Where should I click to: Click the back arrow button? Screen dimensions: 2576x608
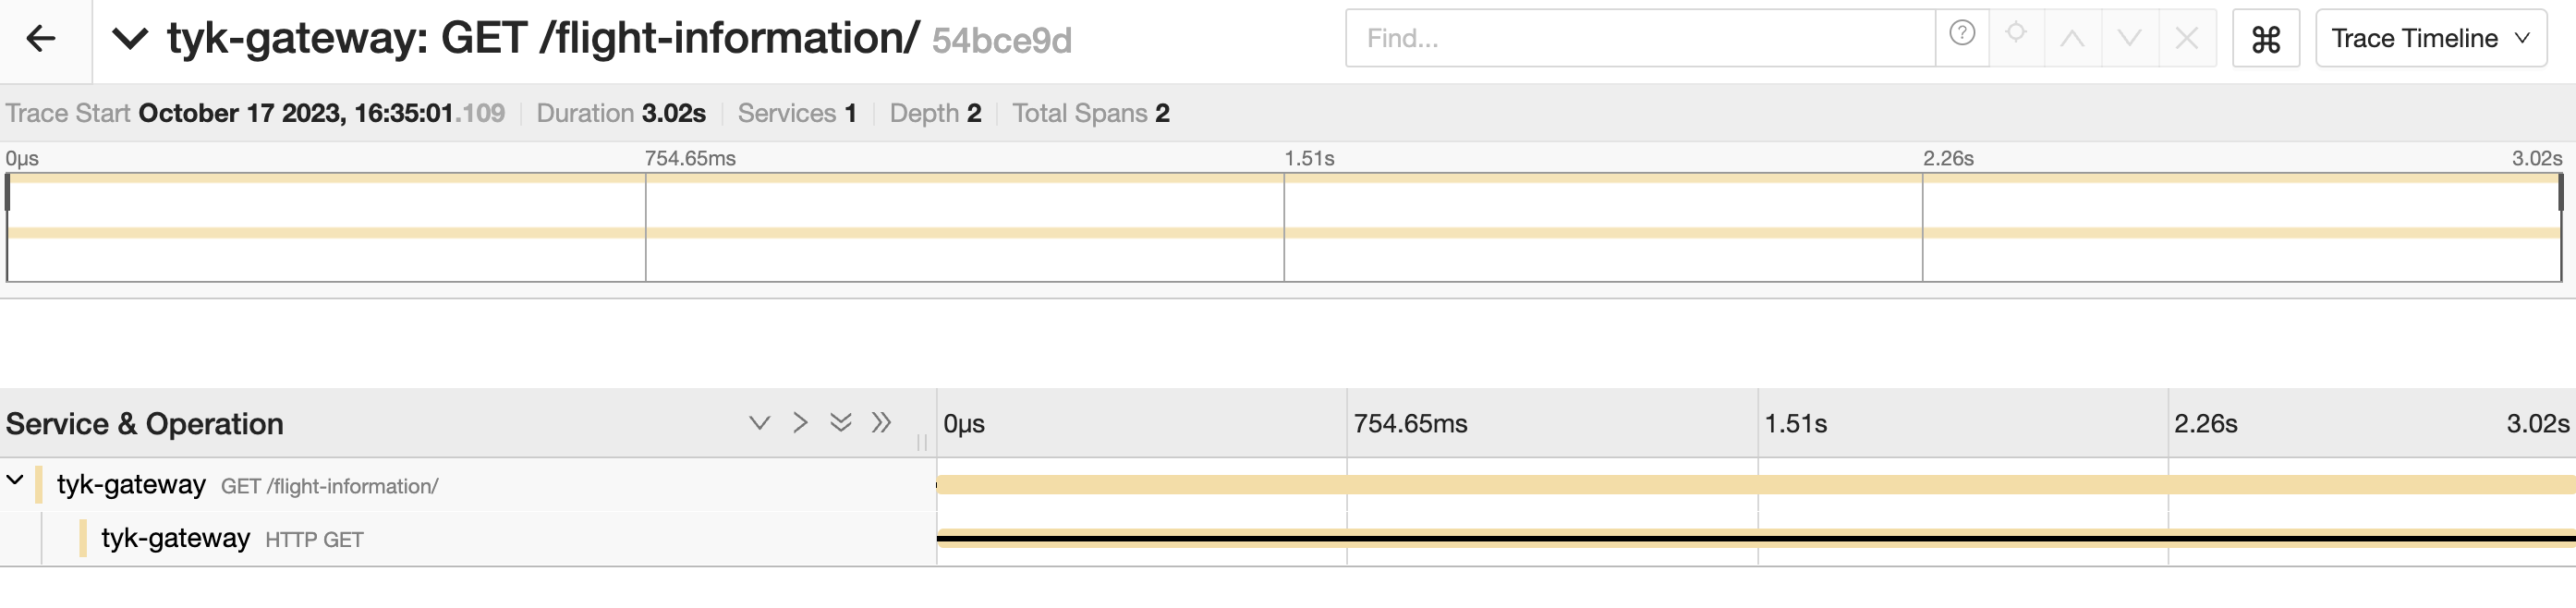click(41, 39)
